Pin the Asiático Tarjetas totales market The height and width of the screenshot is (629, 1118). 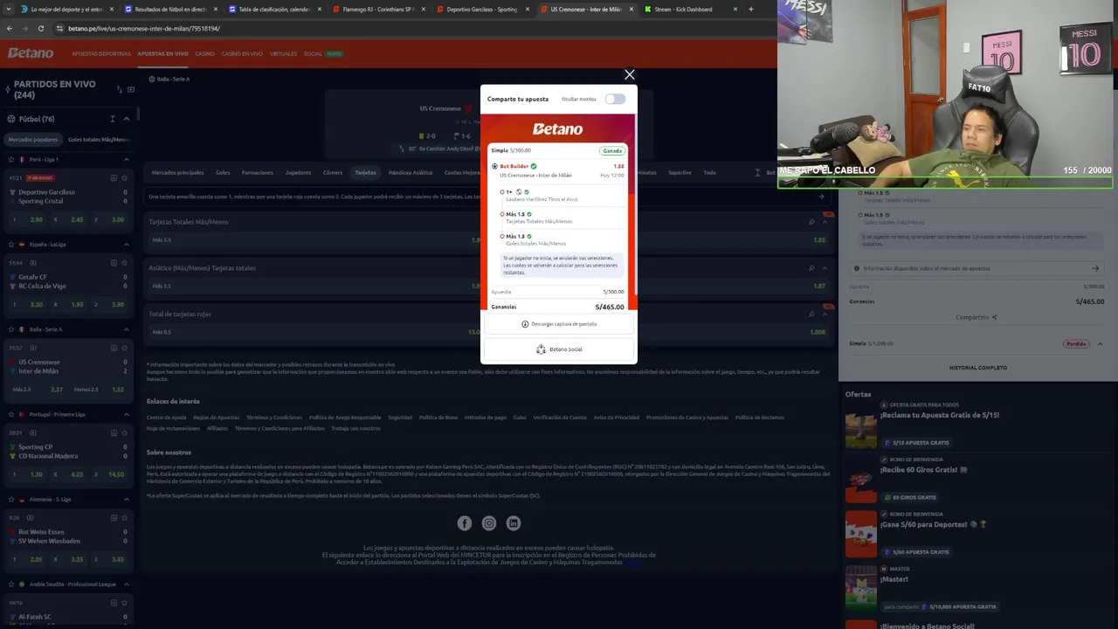[811, 268]
